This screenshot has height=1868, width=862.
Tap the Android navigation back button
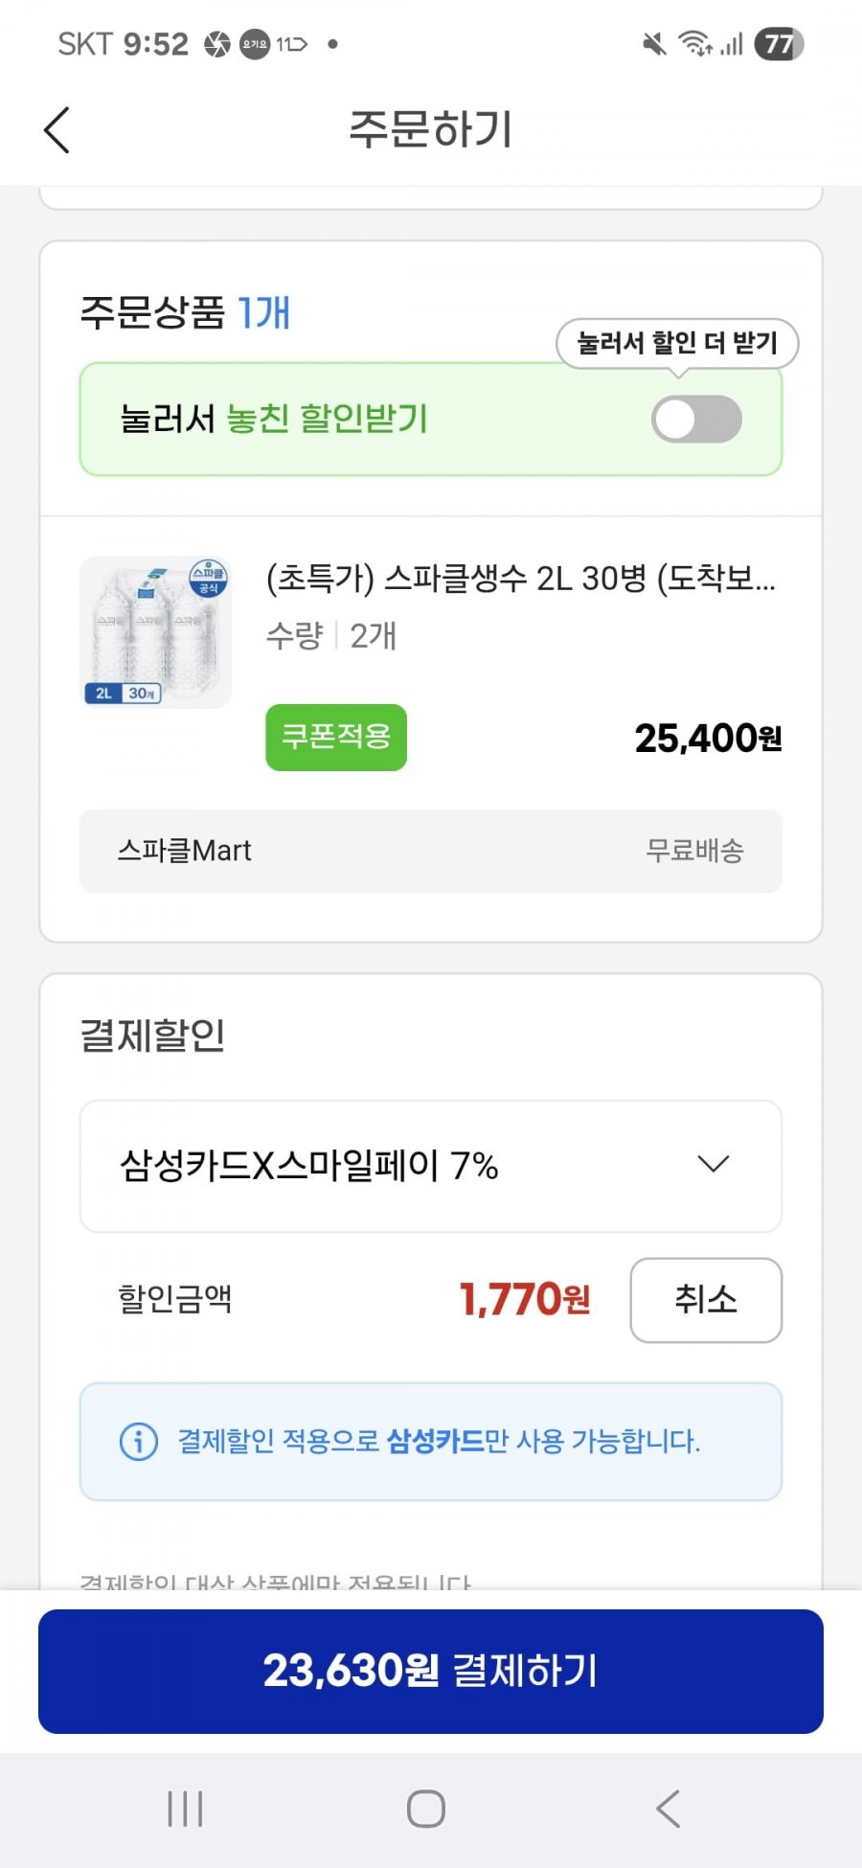click(x=668, y=1809)
